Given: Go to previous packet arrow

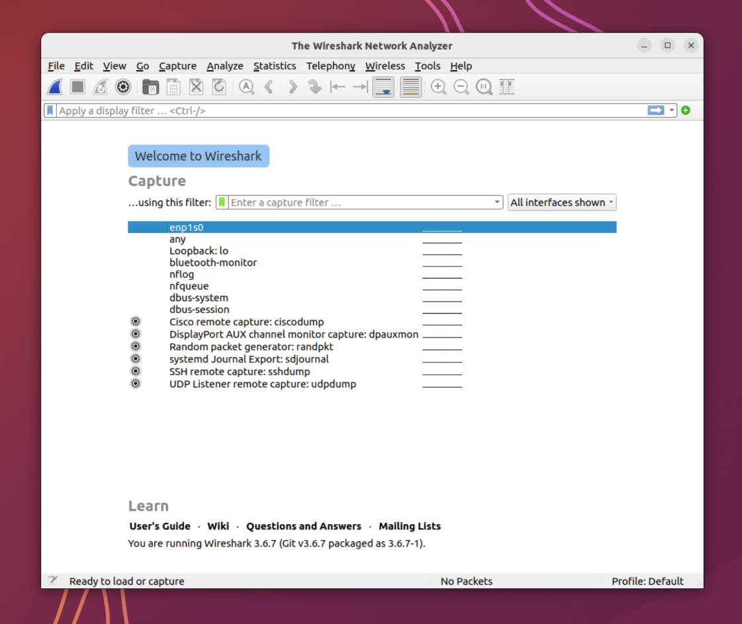Looking at the screenshot, I should coord(269,87).
